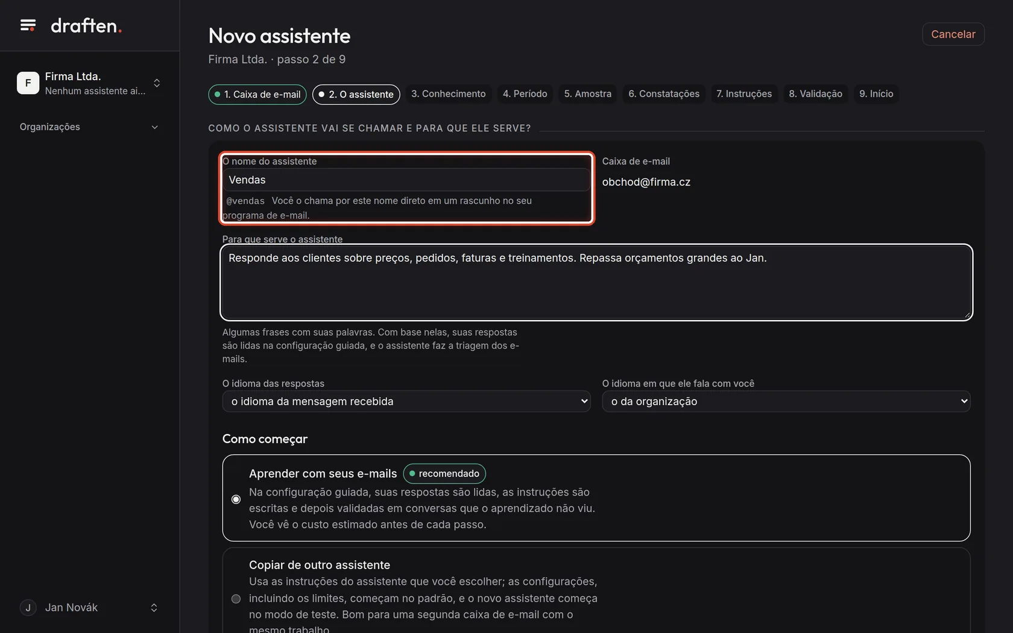Open the draften logo home link
Viewport: 1013px width, 633px height.
86,25
